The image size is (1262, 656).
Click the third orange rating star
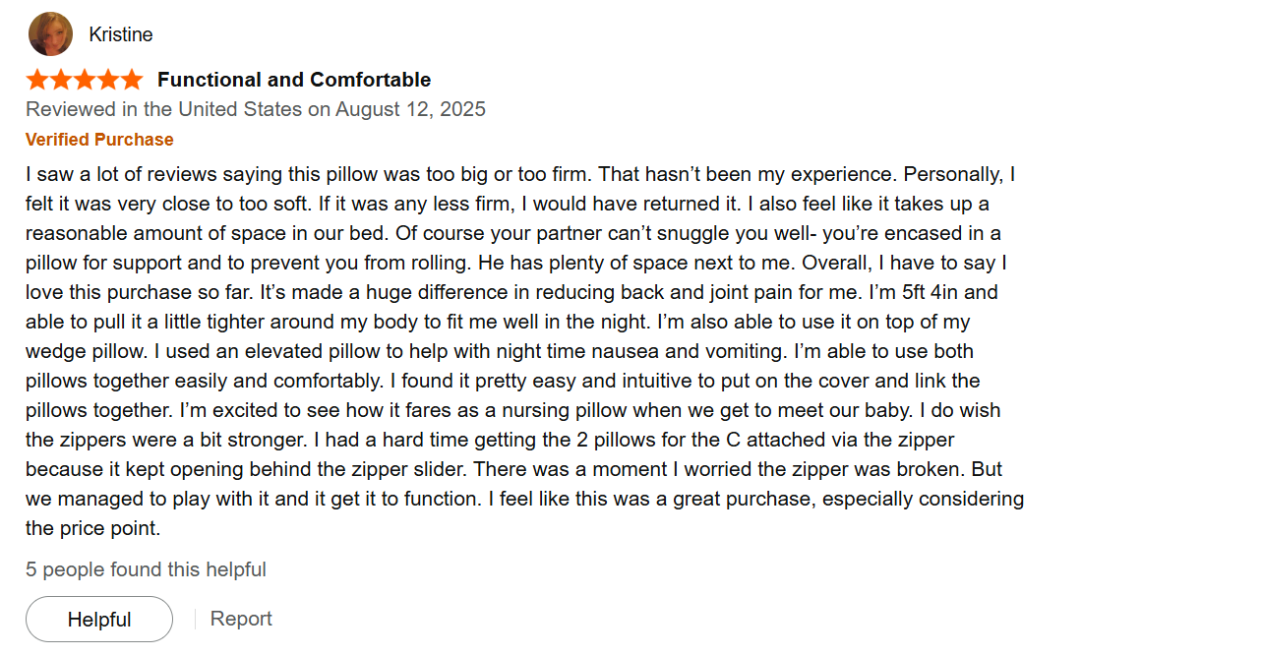(85, 80)
